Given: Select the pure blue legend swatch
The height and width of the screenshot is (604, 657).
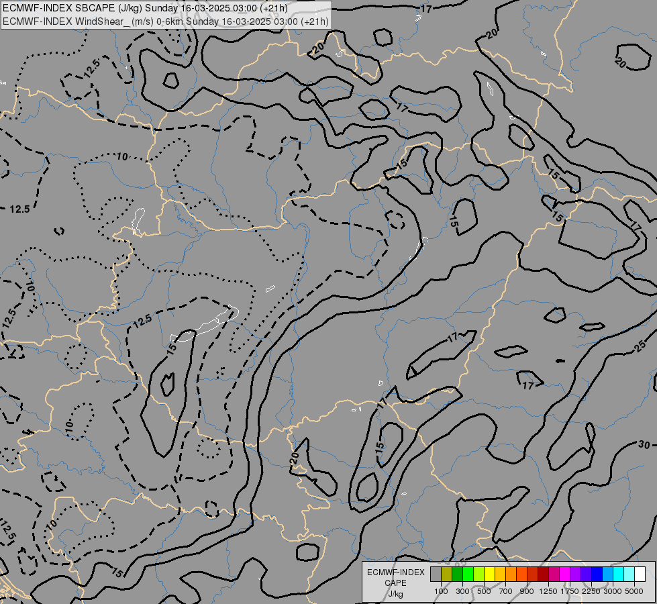Looking at the screenshot, I should 597,574.
